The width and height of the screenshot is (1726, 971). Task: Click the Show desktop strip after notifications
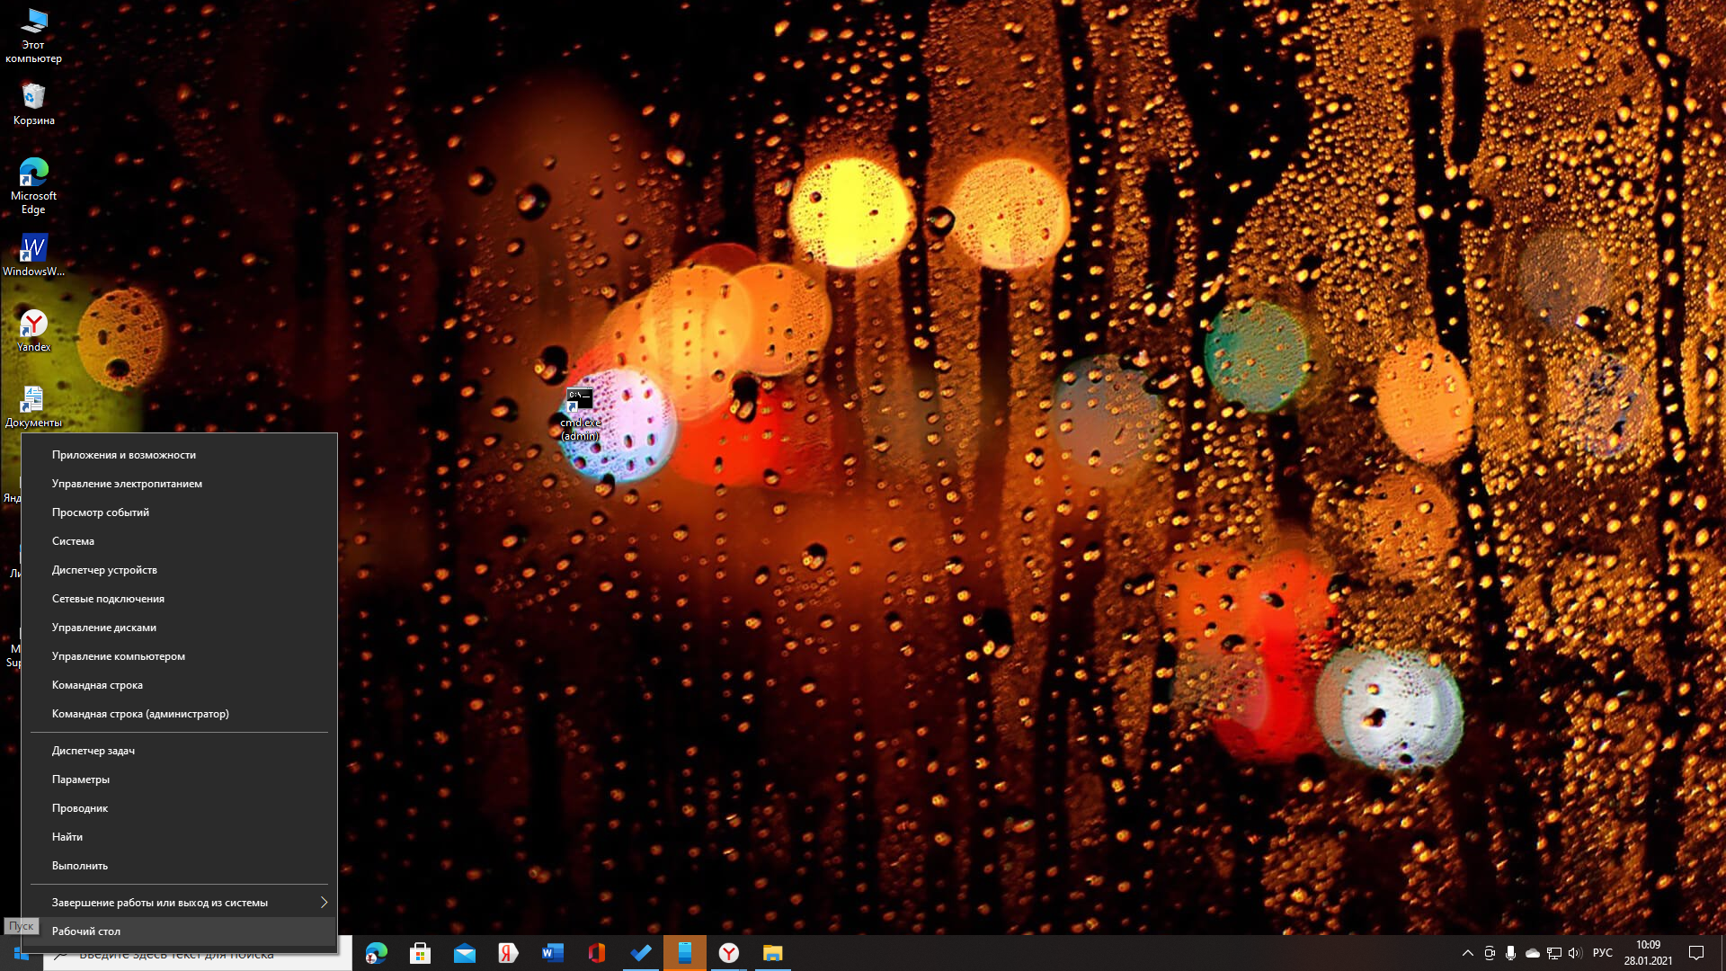[x=1722, y=953]
